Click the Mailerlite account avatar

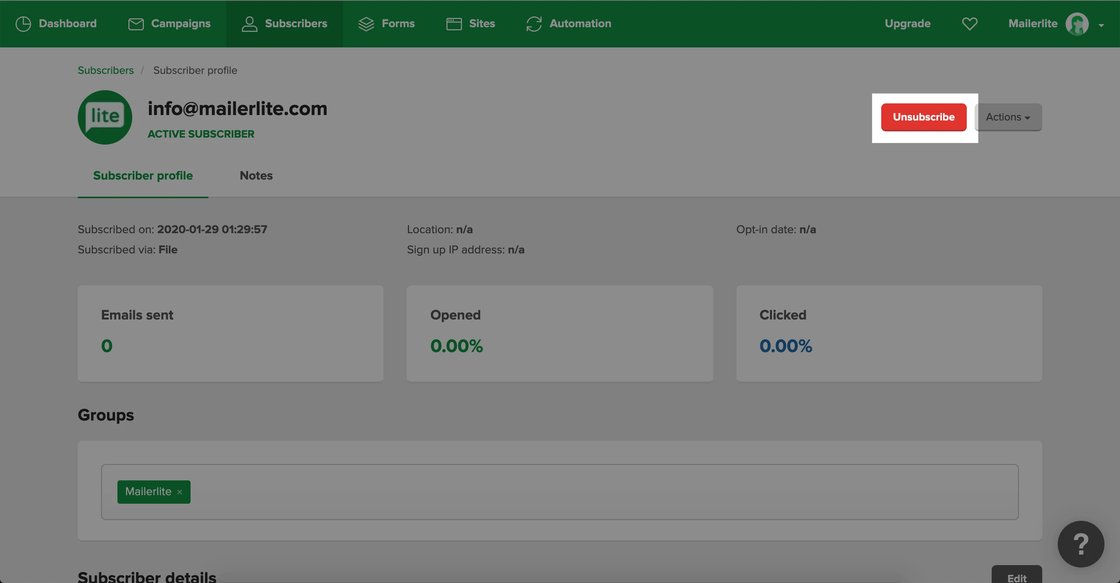pyautogui.click(x=1077, y=24)
